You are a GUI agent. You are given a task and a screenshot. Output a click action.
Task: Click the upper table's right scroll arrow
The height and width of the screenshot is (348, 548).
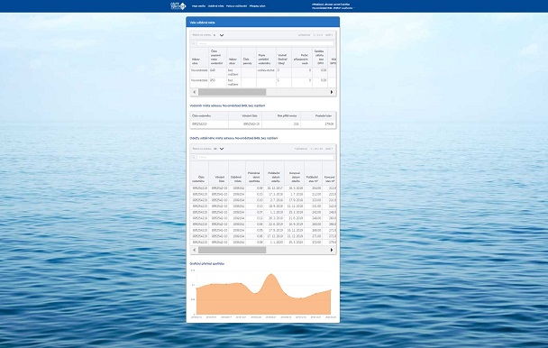[332, 92]
